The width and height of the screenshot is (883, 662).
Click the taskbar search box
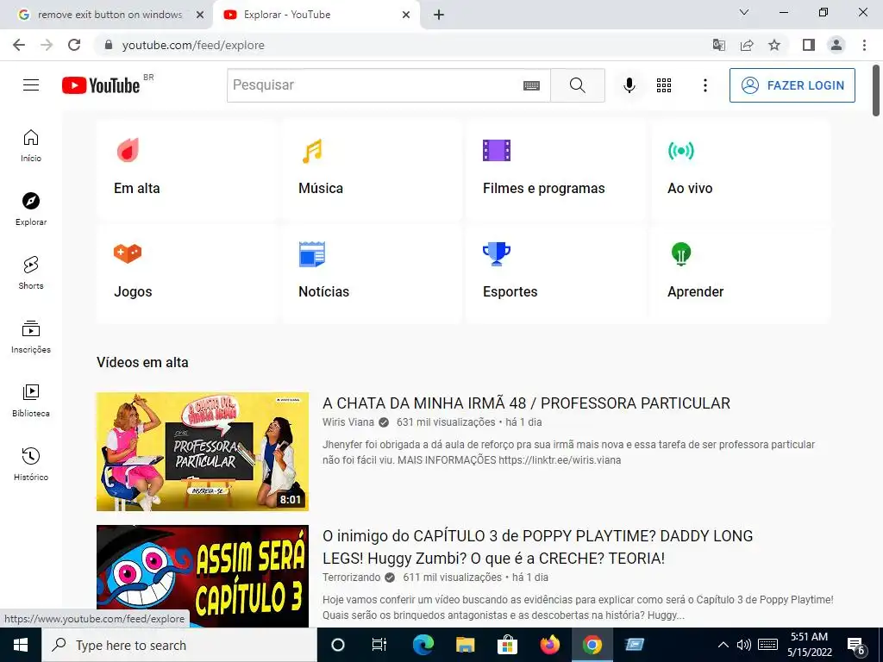click(179, 645)
